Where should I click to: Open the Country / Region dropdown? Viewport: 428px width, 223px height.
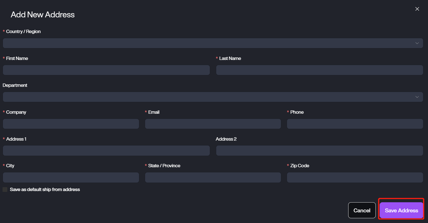coord(208,43)
